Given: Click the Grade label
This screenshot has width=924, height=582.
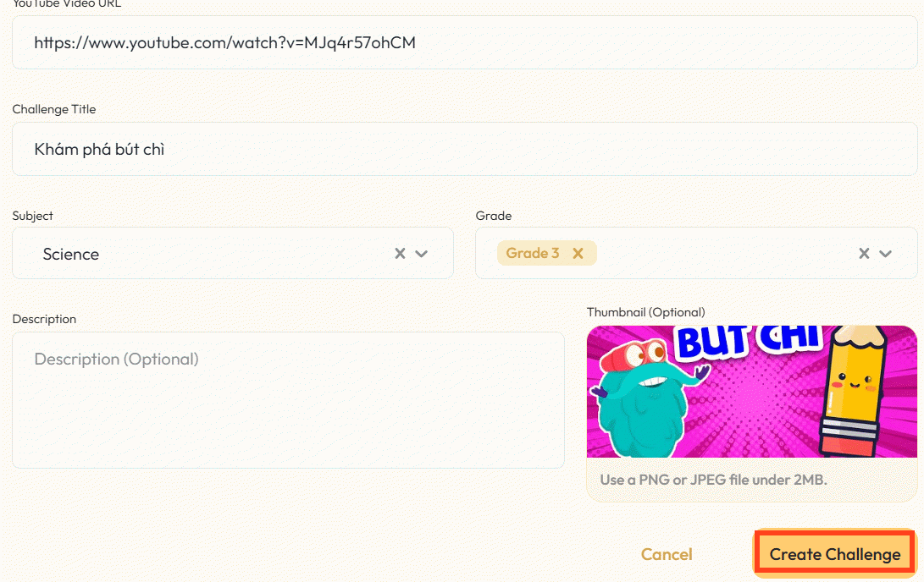Looking at the screenshot, I should point(494,216).
